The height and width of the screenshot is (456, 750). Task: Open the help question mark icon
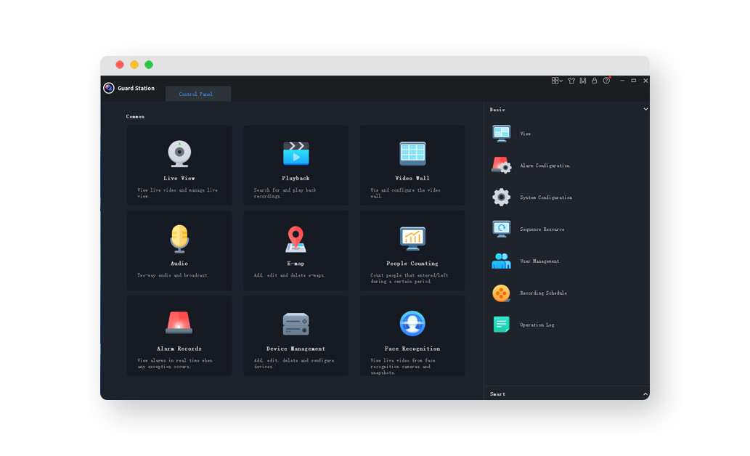coord(606,81)
